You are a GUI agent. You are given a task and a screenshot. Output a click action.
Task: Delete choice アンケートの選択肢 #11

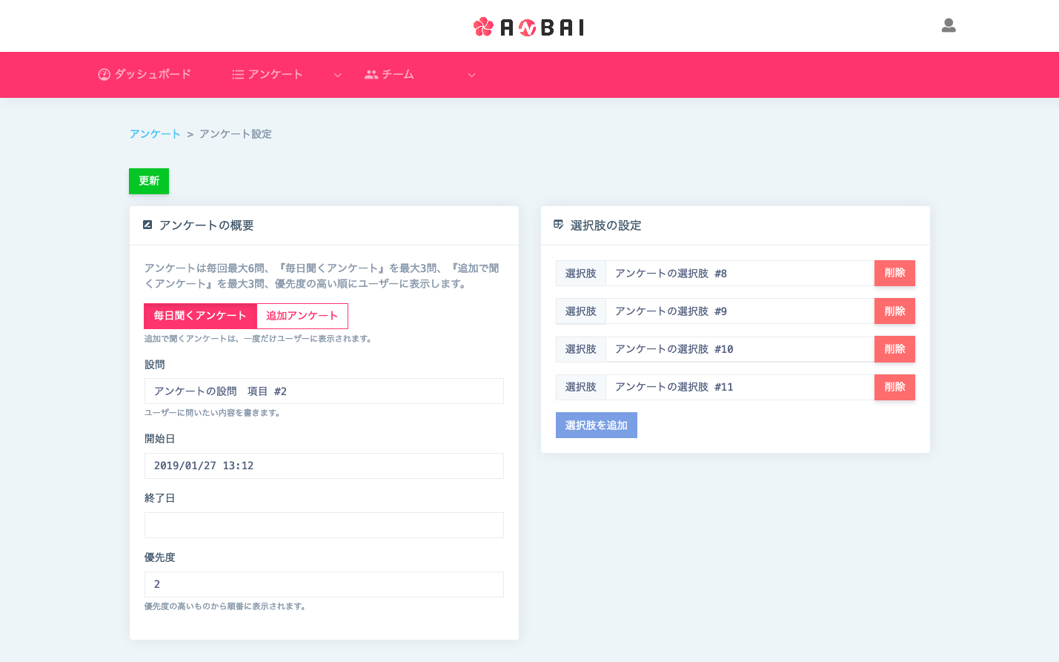[894, 387]
